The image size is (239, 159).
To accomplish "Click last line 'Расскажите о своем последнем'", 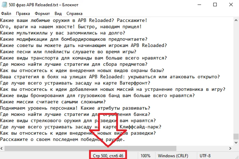I will pos(63,139).
